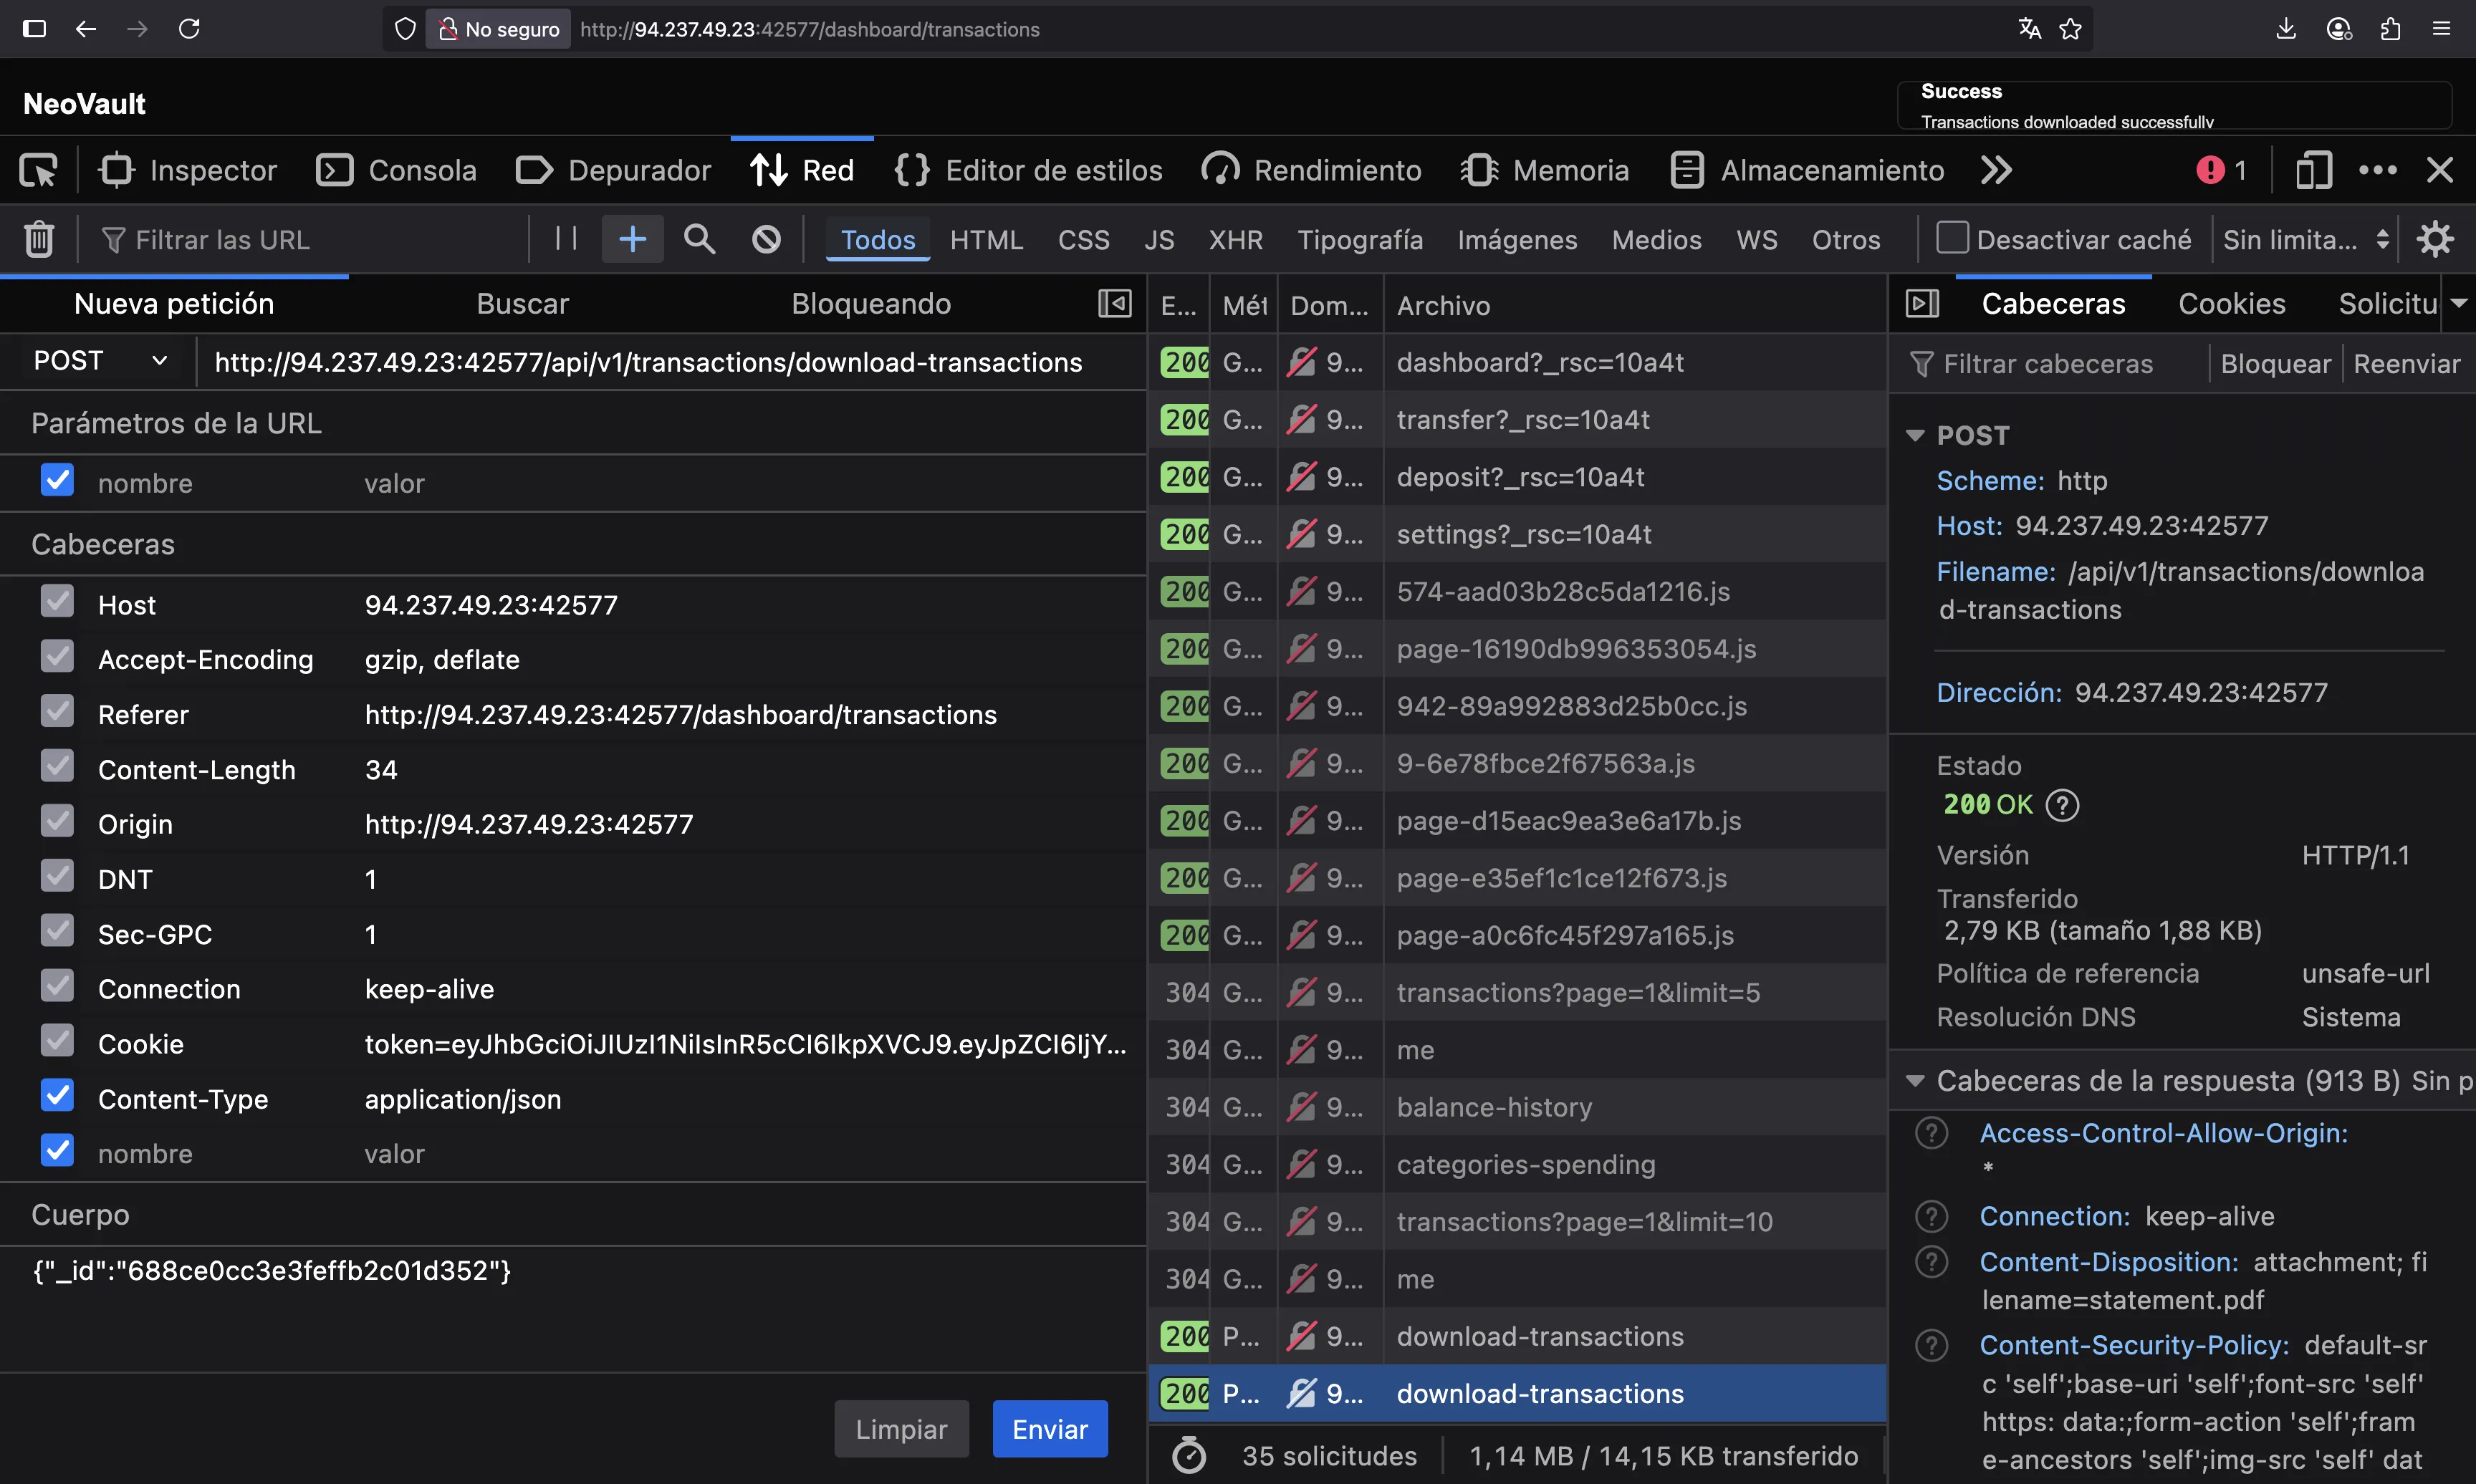
Task: Open the Firefox hamburger menu
Action: [x=2441, y=29]
